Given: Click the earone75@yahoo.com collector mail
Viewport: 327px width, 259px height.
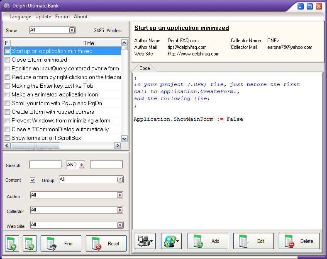Looking at the screenshot, I should click(290, 47).
